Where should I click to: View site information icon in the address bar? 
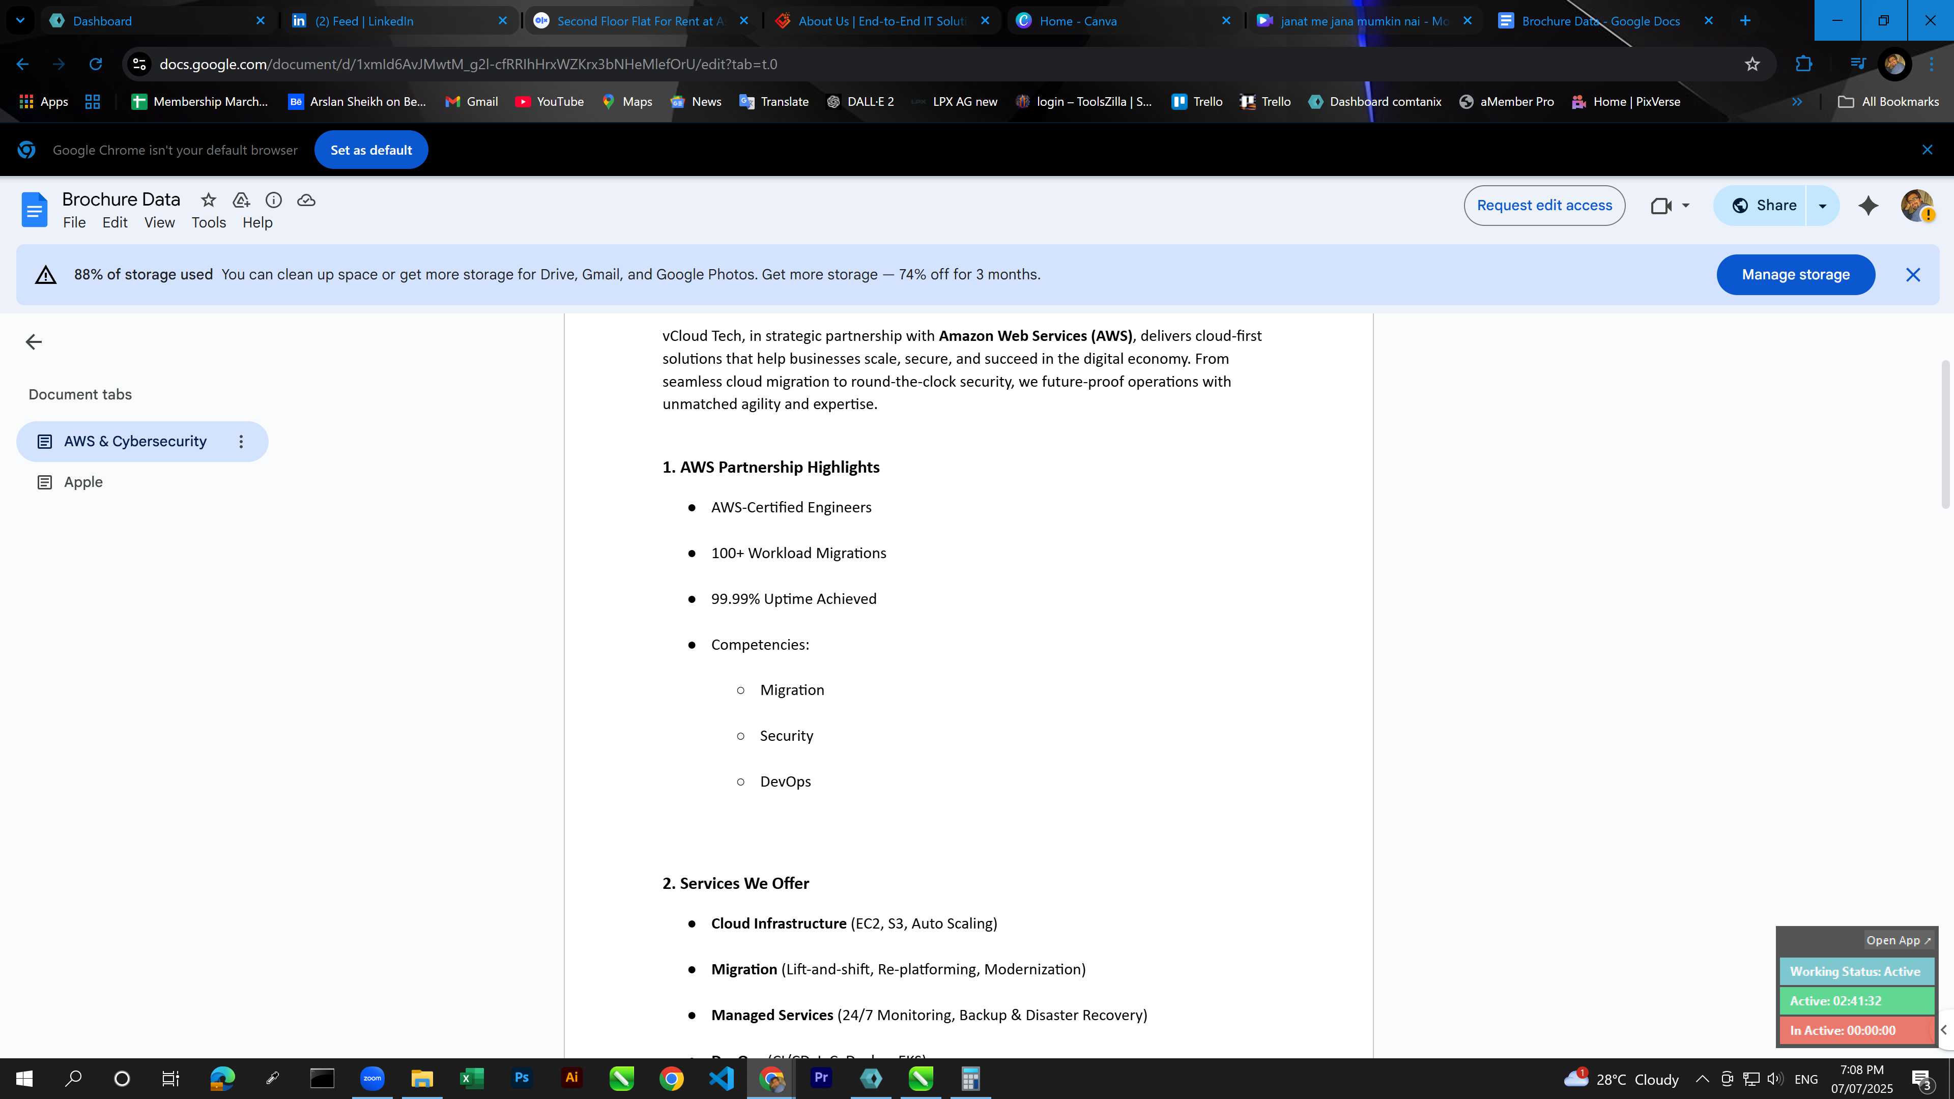click(x=139, y=65)
